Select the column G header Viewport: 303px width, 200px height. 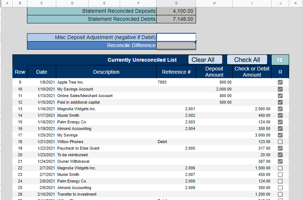pos(176,3)
